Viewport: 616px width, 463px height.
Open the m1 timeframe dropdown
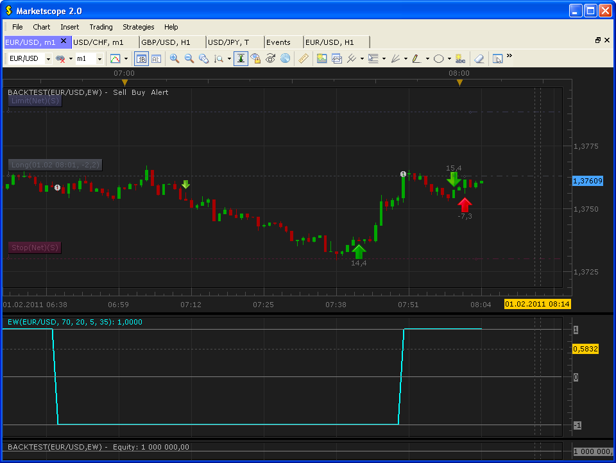100,59
